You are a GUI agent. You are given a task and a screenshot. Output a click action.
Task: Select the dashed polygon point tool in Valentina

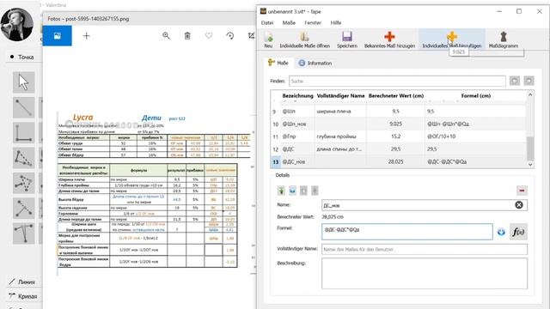pyautogui.click(x=23, y=183)
